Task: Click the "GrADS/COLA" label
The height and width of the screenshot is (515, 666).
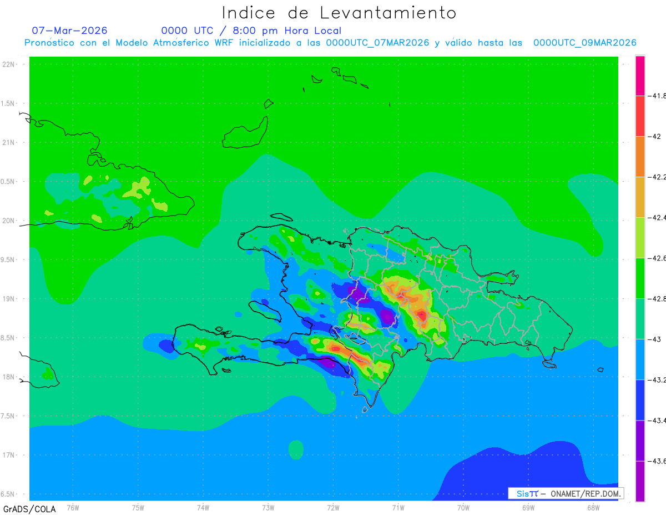Action: 29,509
